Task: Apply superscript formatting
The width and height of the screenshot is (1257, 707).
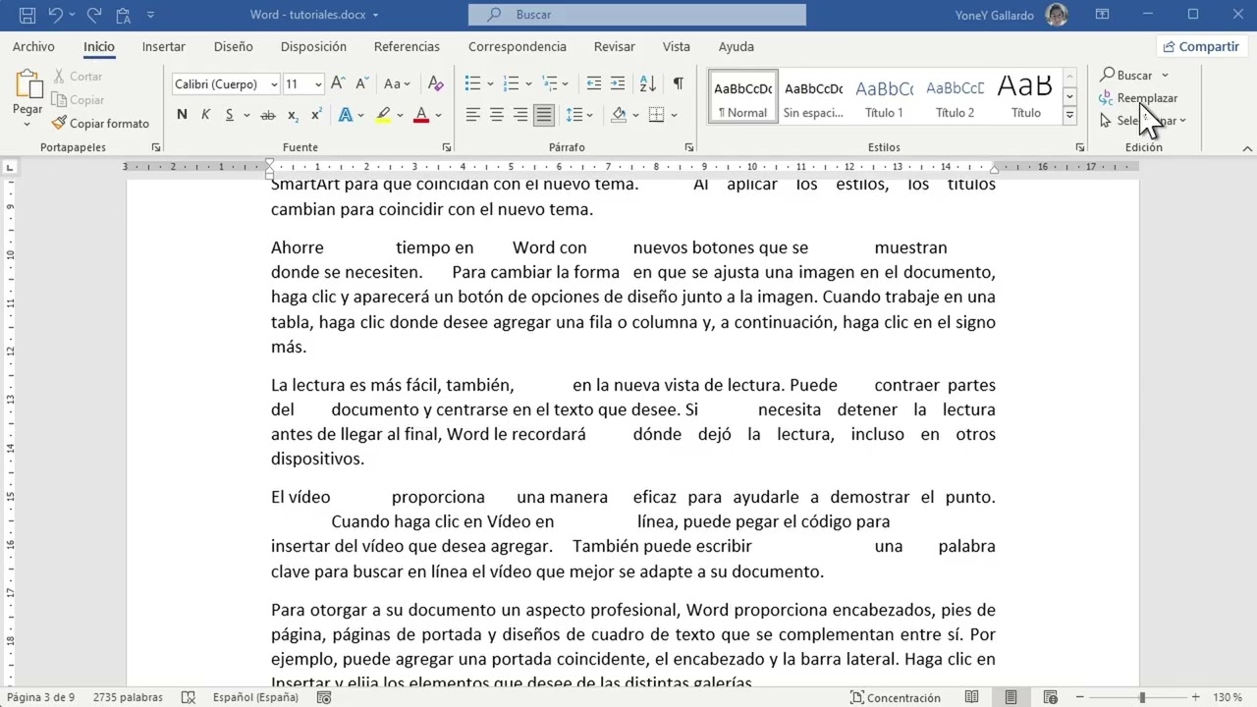Action: (316, 115)
